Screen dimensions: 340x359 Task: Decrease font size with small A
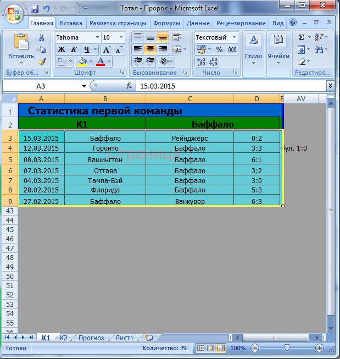[x=119, y=49]
